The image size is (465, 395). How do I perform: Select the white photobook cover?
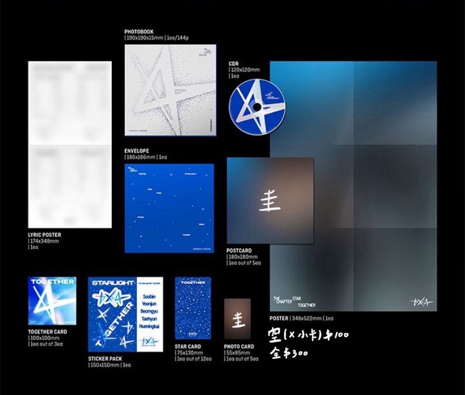pyautogui.click(x=162, y=91)
